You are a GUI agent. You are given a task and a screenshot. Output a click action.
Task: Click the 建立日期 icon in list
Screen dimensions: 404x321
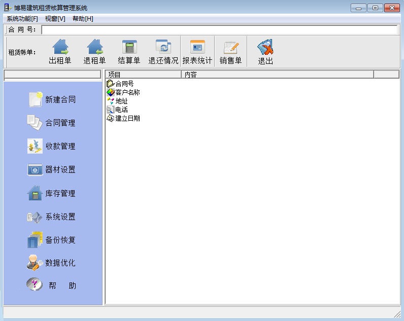(x=110, y=118)
